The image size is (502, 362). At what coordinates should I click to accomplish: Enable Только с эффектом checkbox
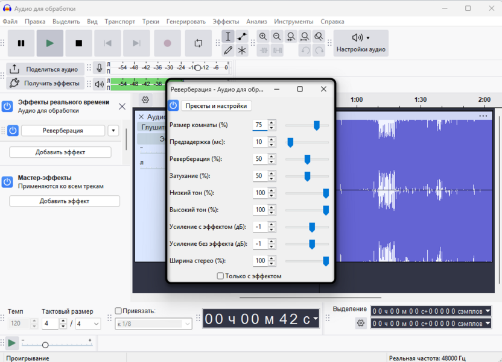220,276
